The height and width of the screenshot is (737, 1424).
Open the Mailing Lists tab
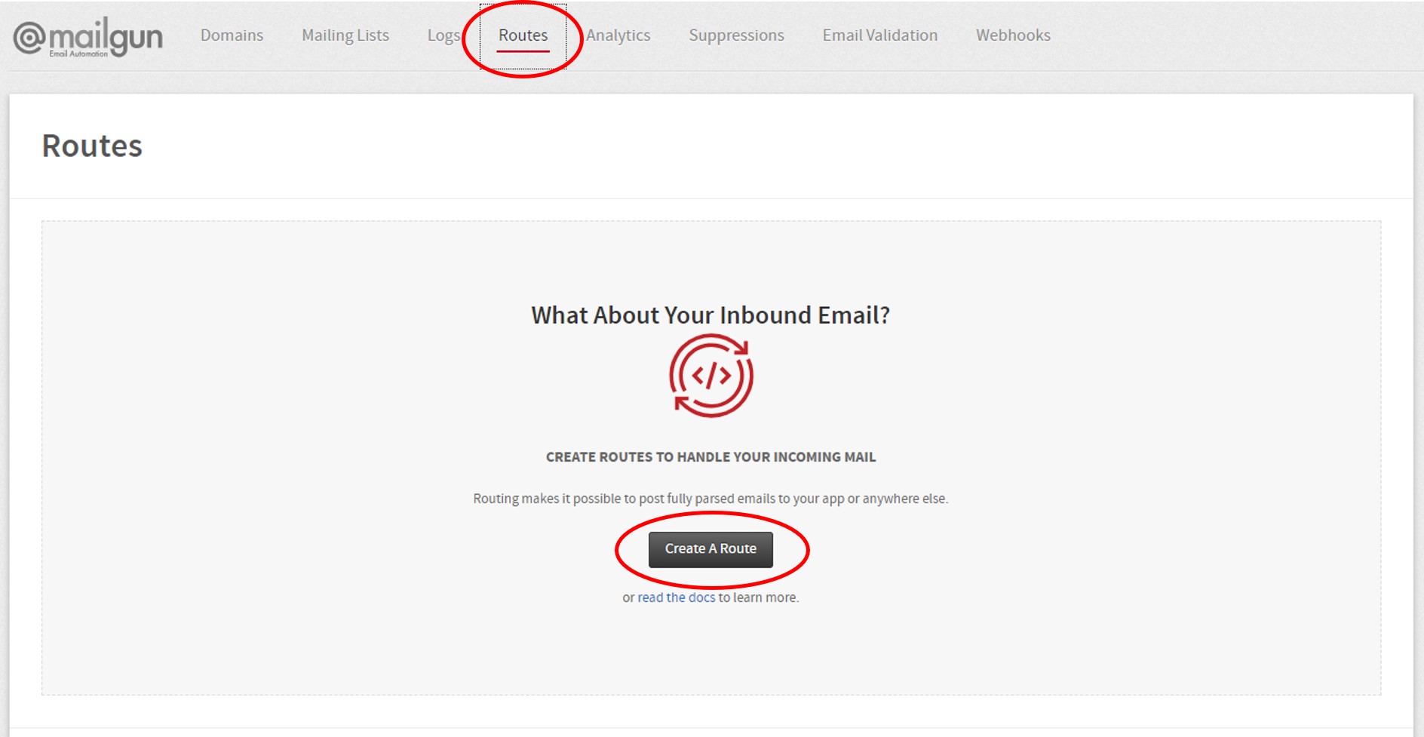click(345, 35)
